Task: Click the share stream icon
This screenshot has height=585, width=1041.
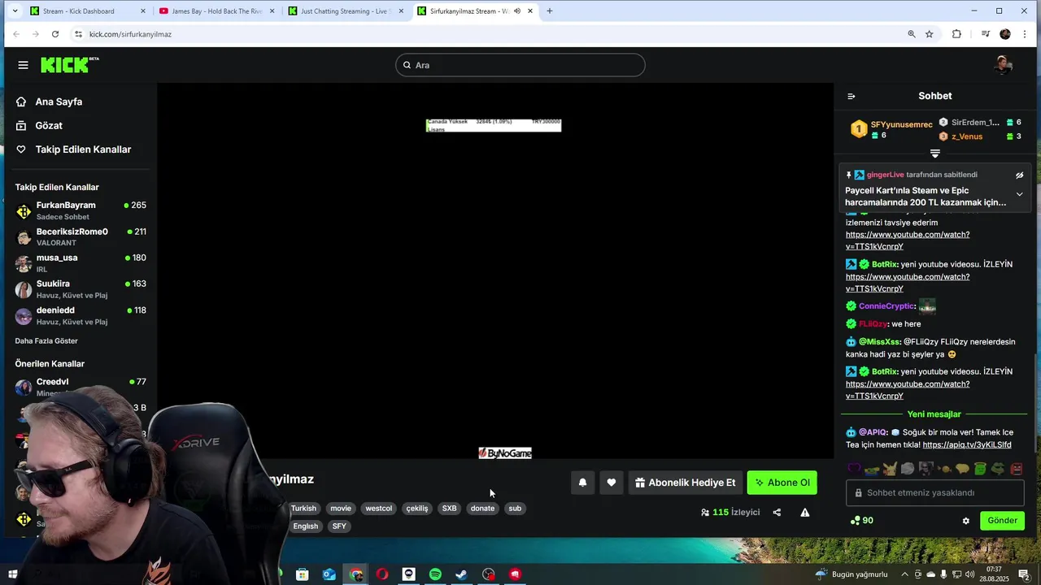Action: [x=777, y=513]
